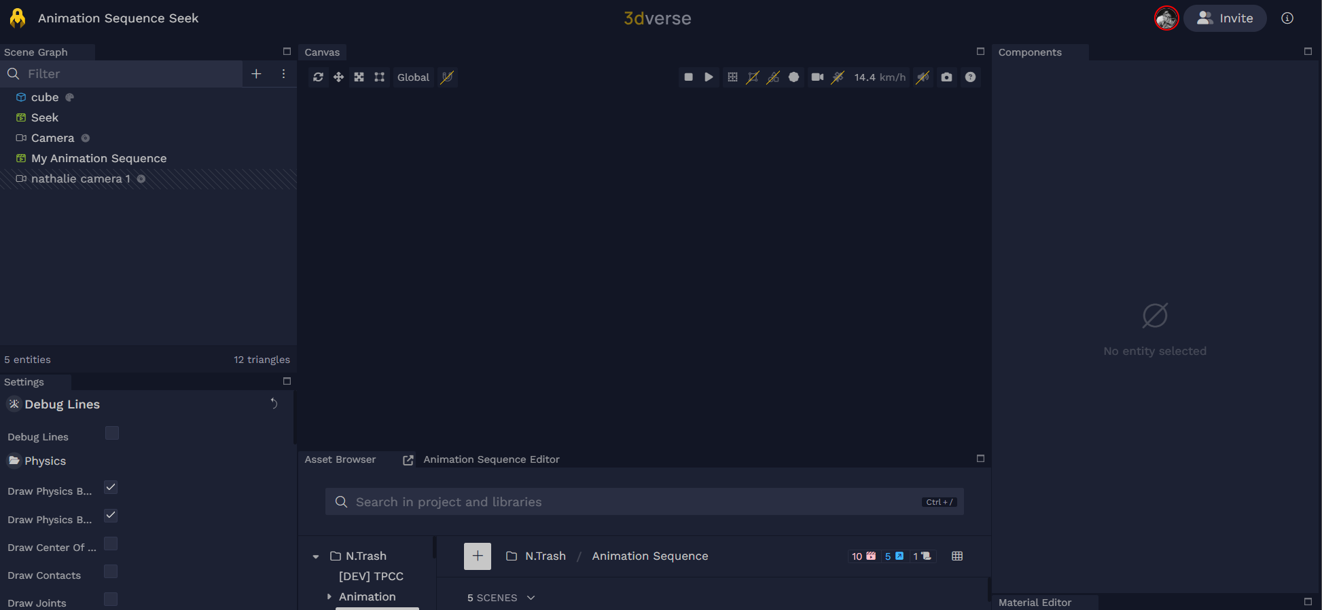
Task: Toggle the magnet snapping icon
Action: (447, 77)
